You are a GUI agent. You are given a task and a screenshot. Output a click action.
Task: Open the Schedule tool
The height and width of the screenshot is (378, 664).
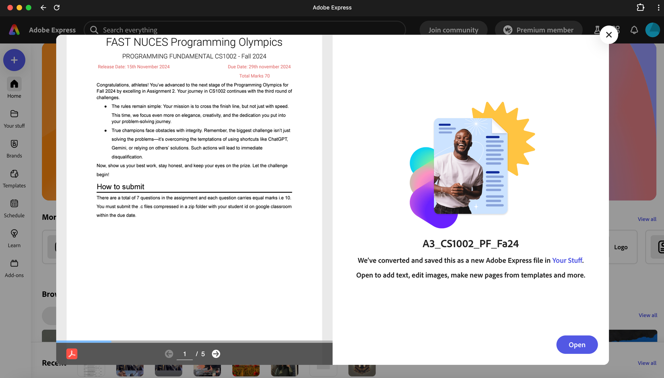pos(14,208)
